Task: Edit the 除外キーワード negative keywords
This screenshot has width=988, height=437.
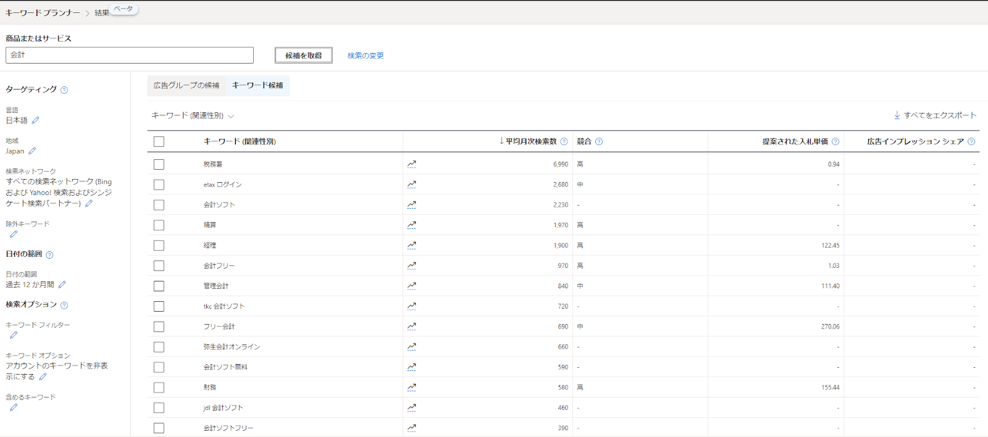Action: point(14,235)
